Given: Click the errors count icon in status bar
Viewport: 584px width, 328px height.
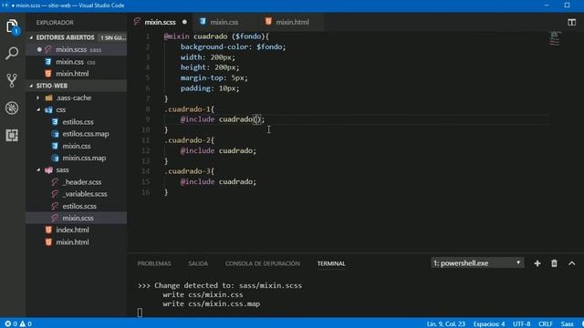Looking at the screenshot, I should coord(11,324).
